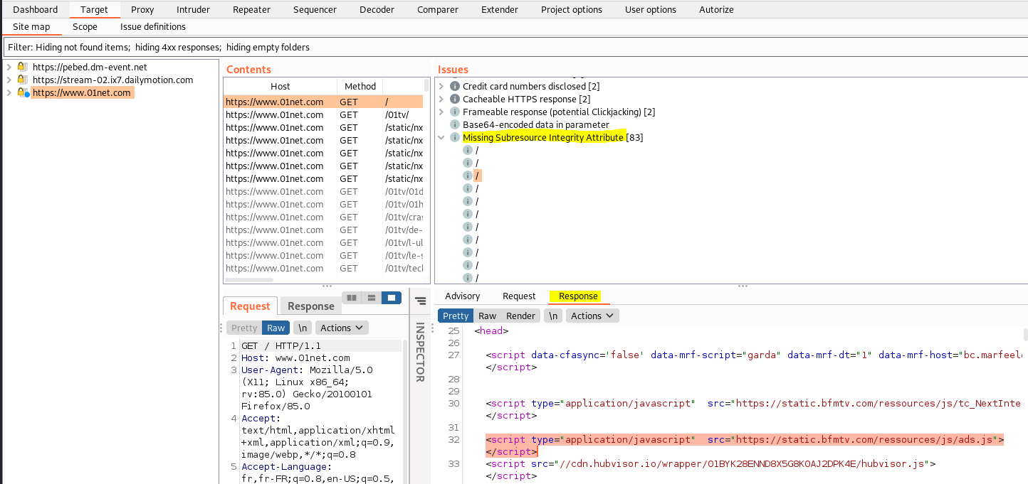Click info icon of Credit card numbers disclosed
1028x484 pixels.
point(455,86)
